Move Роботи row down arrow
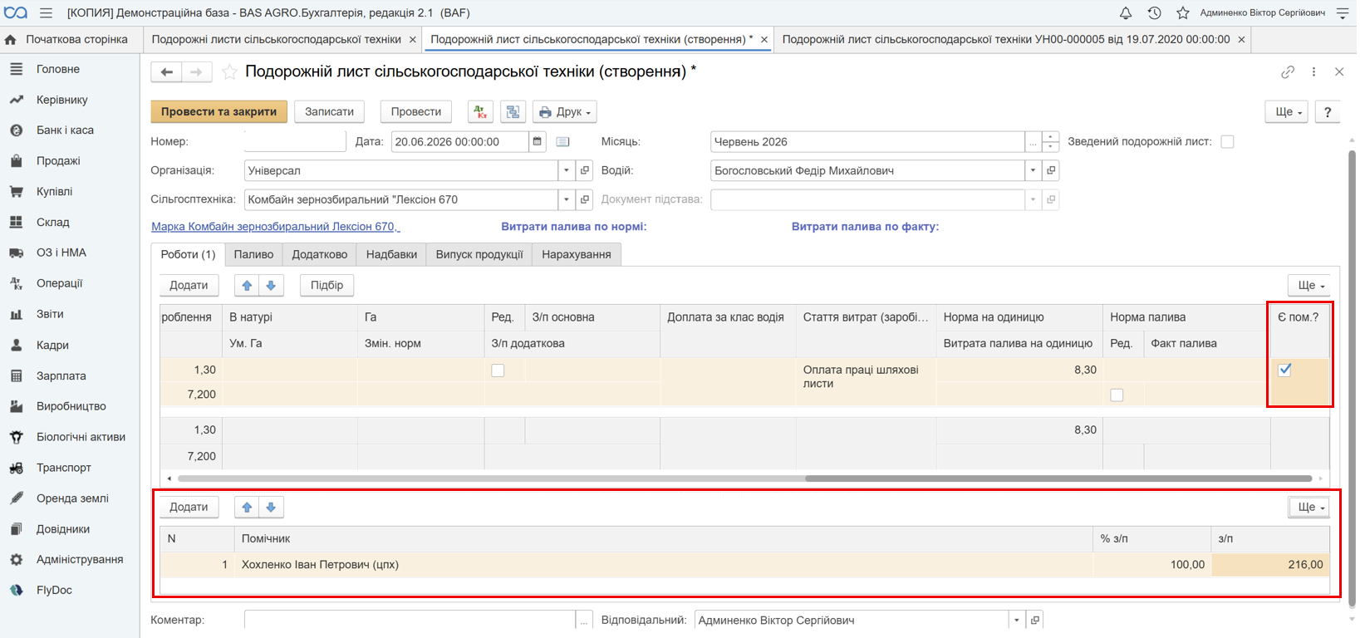Screen dimensions: 1360x638 point(271,285)
